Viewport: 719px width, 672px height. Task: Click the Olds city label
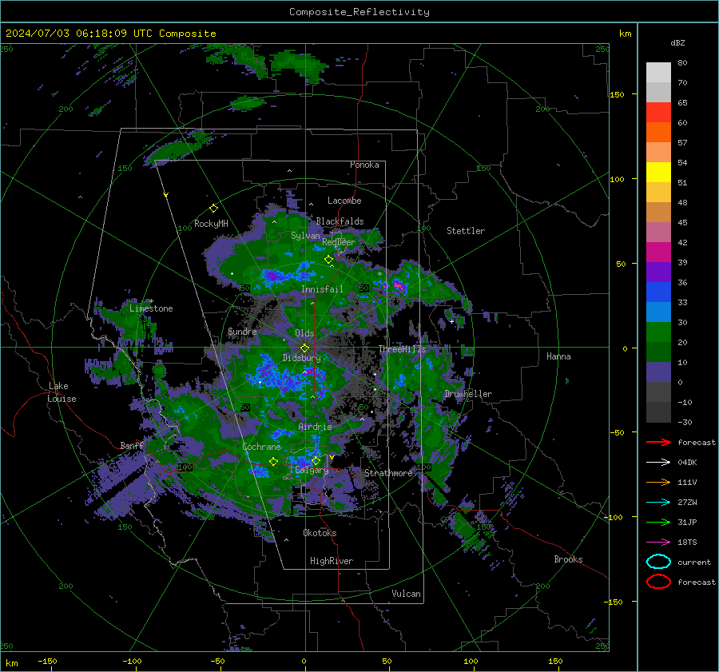point(304,333)
